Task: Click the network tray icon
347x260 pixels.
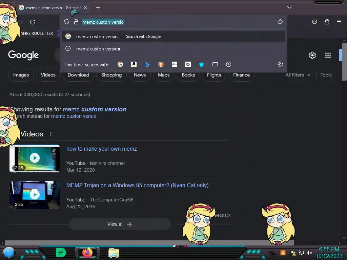Action: click(301, 253)
